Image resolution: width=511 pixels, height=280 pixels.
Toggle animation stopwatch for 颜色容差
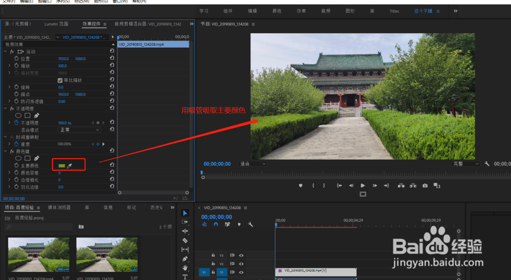pyautogui.click(x=16, y=173)
